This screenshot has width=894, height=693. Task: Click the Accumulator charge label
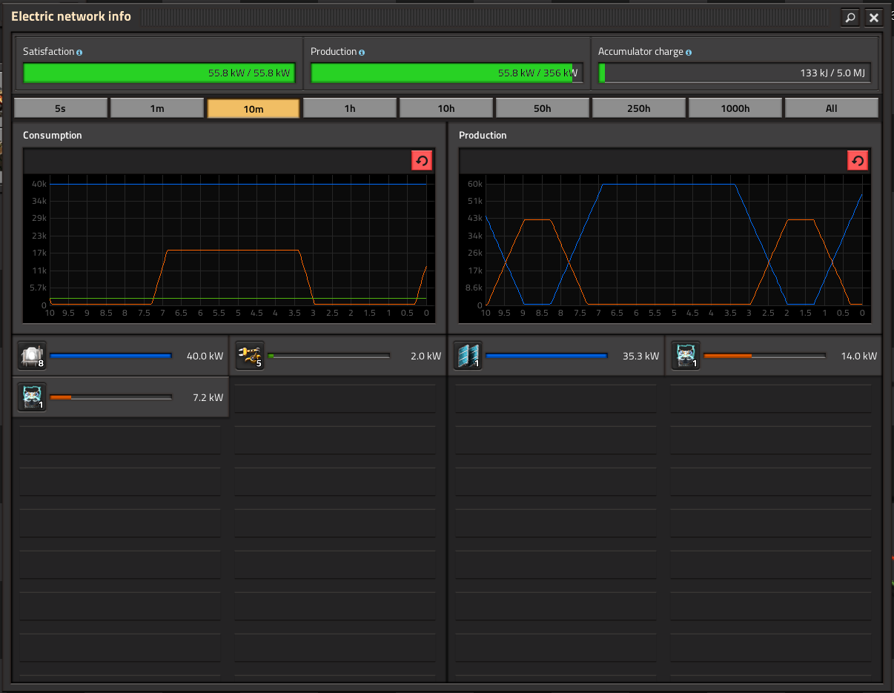coord(640,52)
